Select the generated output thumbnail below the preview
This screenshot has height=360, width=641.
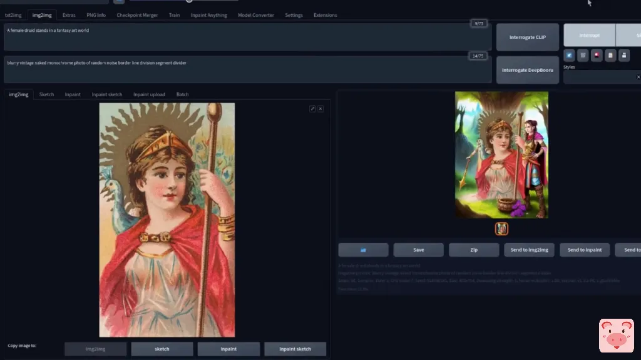[501, 229]
